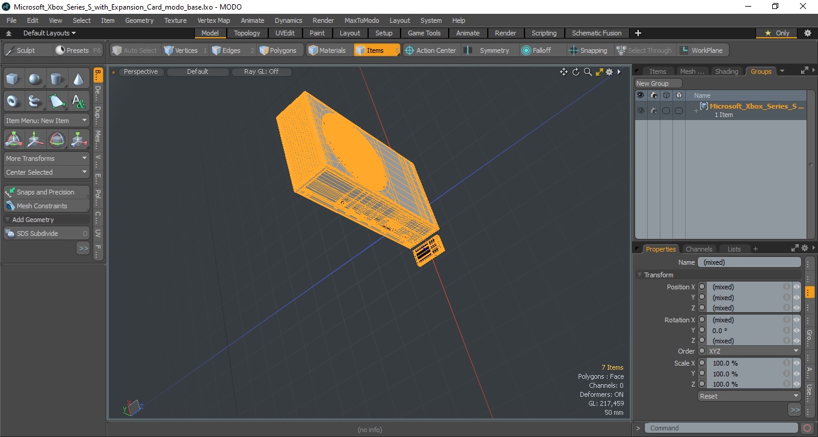Activate the Rotate tool icon

pos(57,140)
